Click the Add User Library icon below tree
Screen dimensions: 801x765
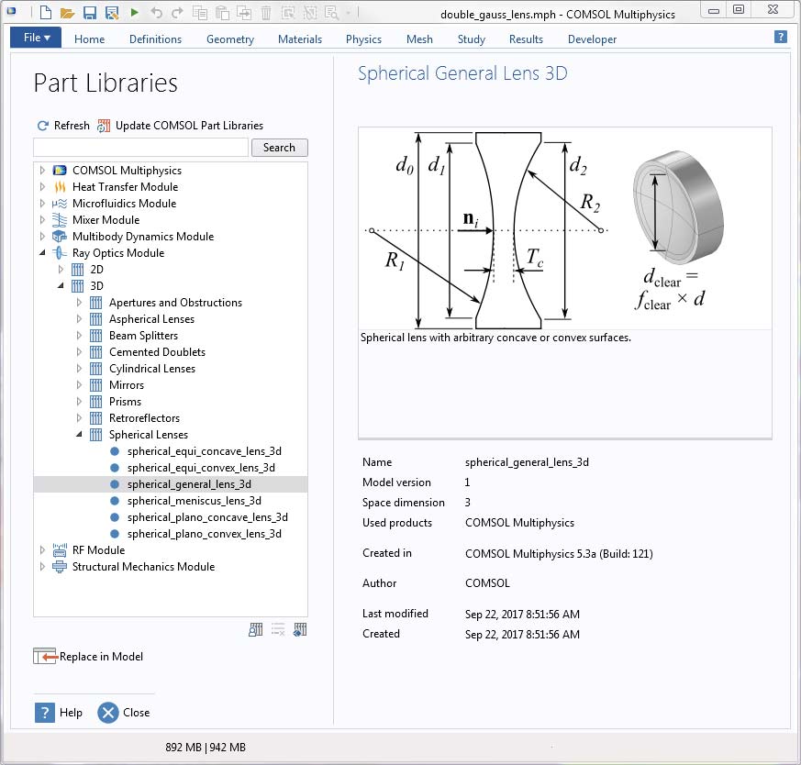(256, 629)
